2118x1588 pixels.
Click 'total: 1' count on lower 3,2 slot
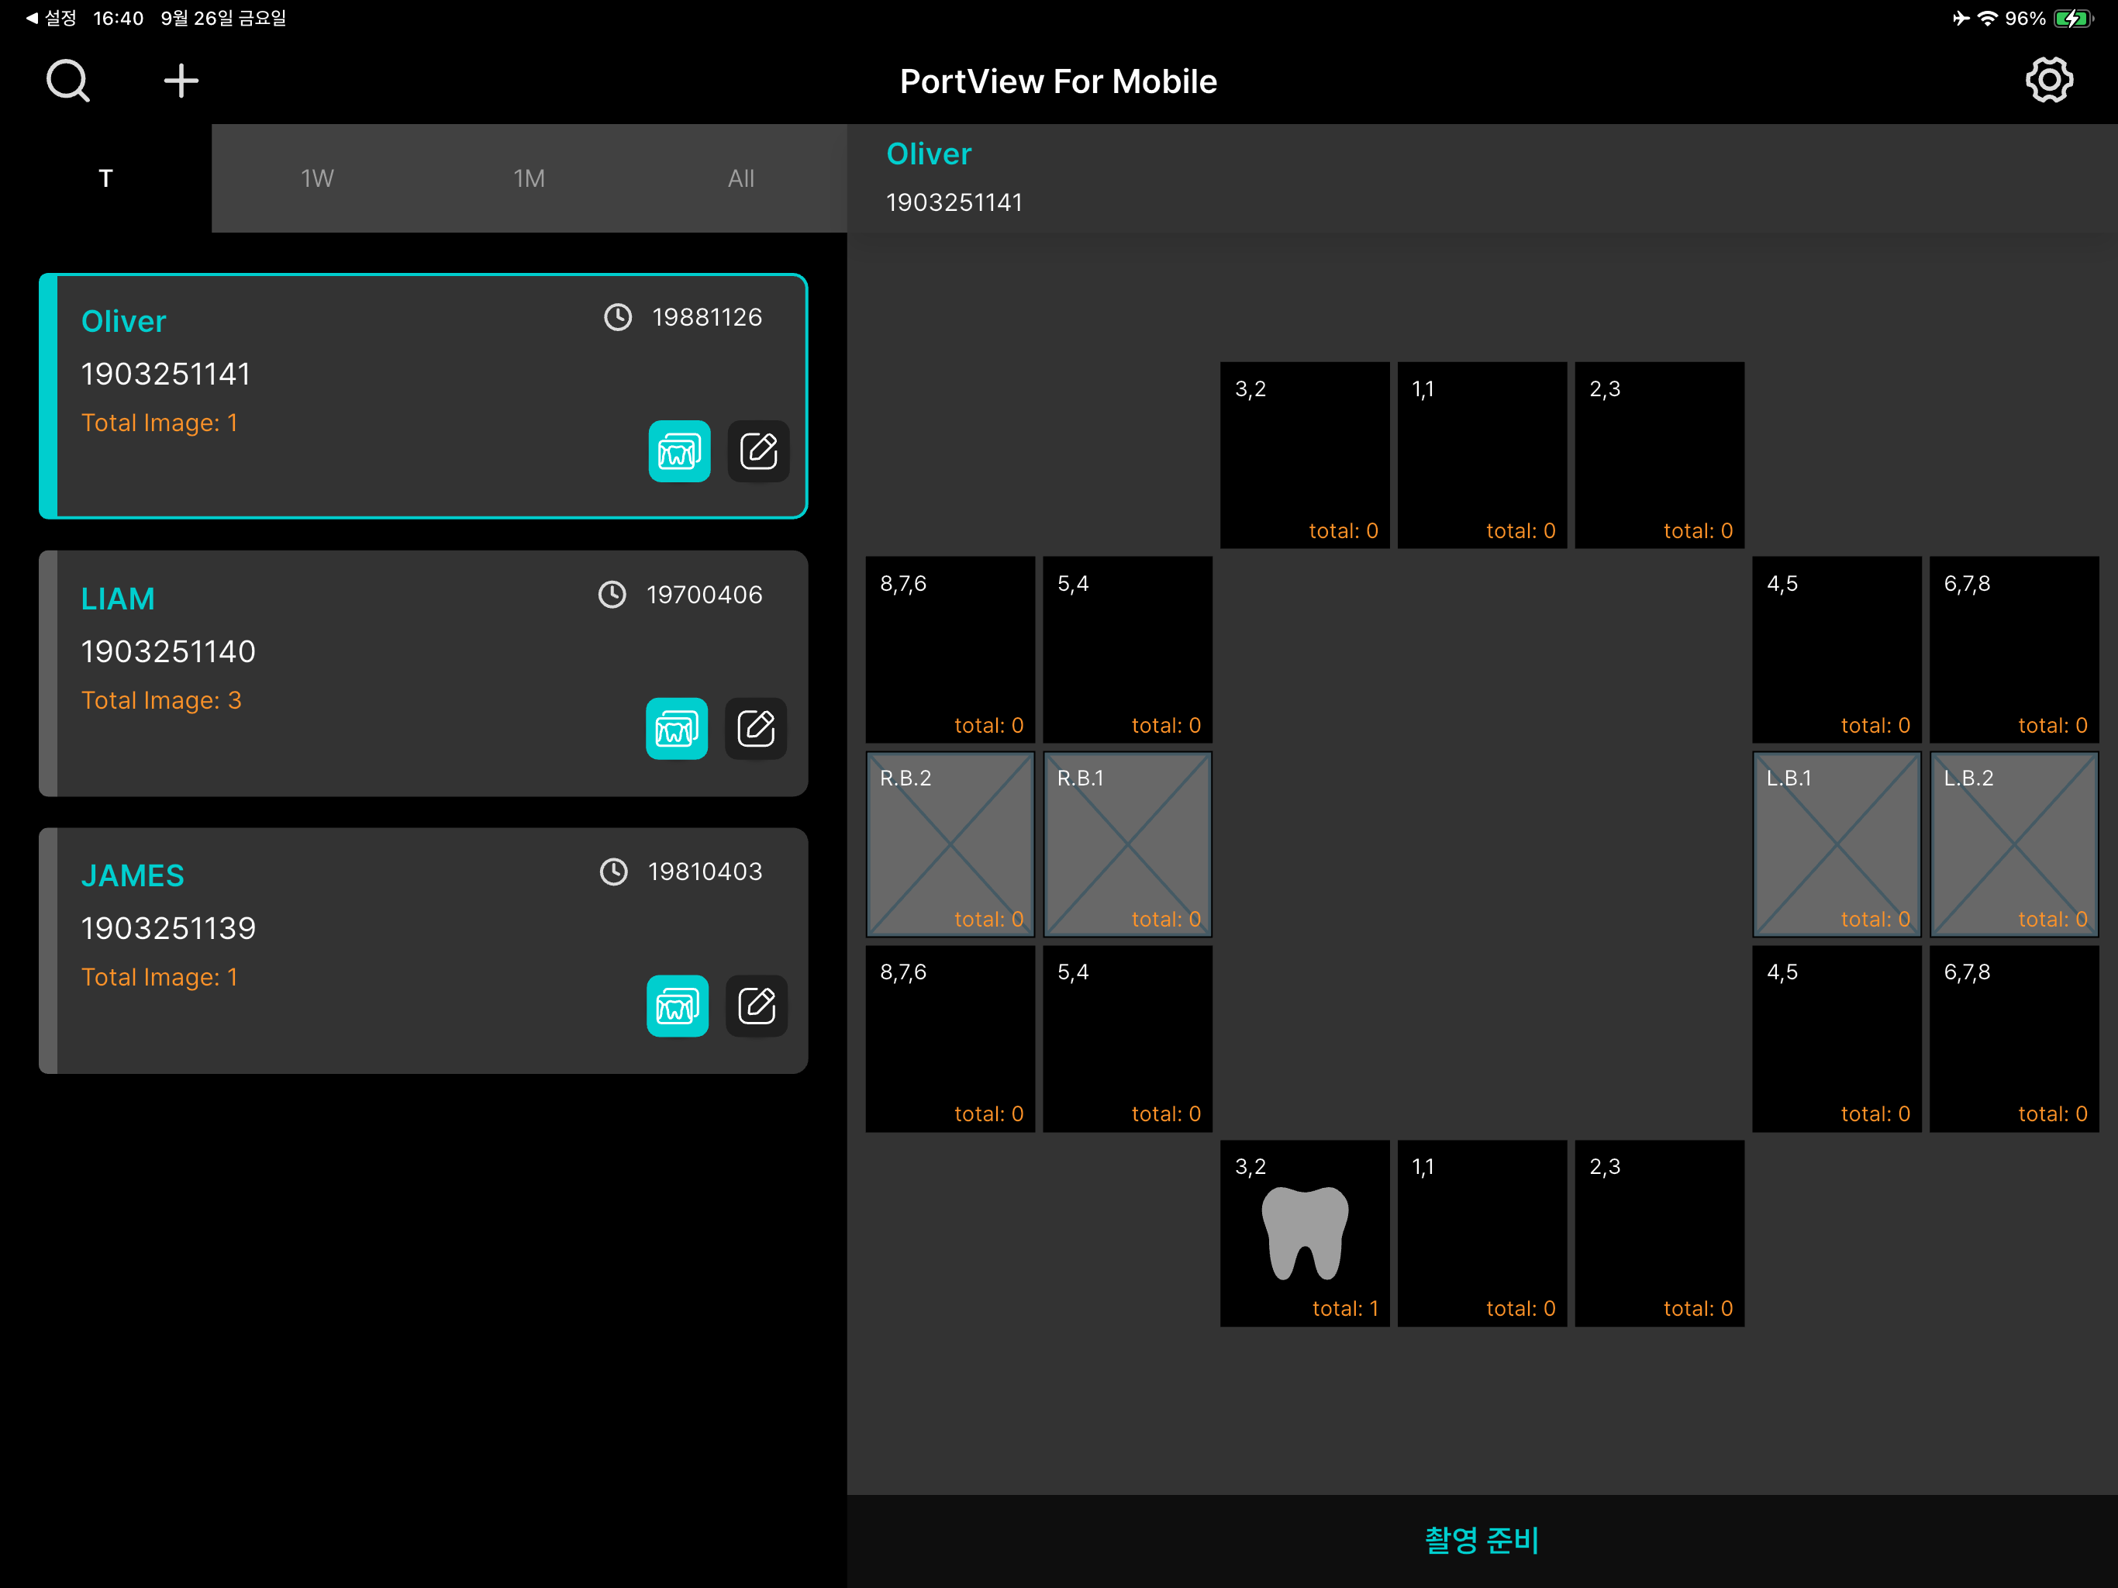tap(1344, 1308)
